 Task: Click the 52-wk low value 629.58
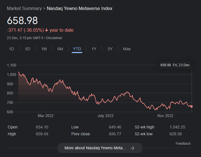point(176,134)
